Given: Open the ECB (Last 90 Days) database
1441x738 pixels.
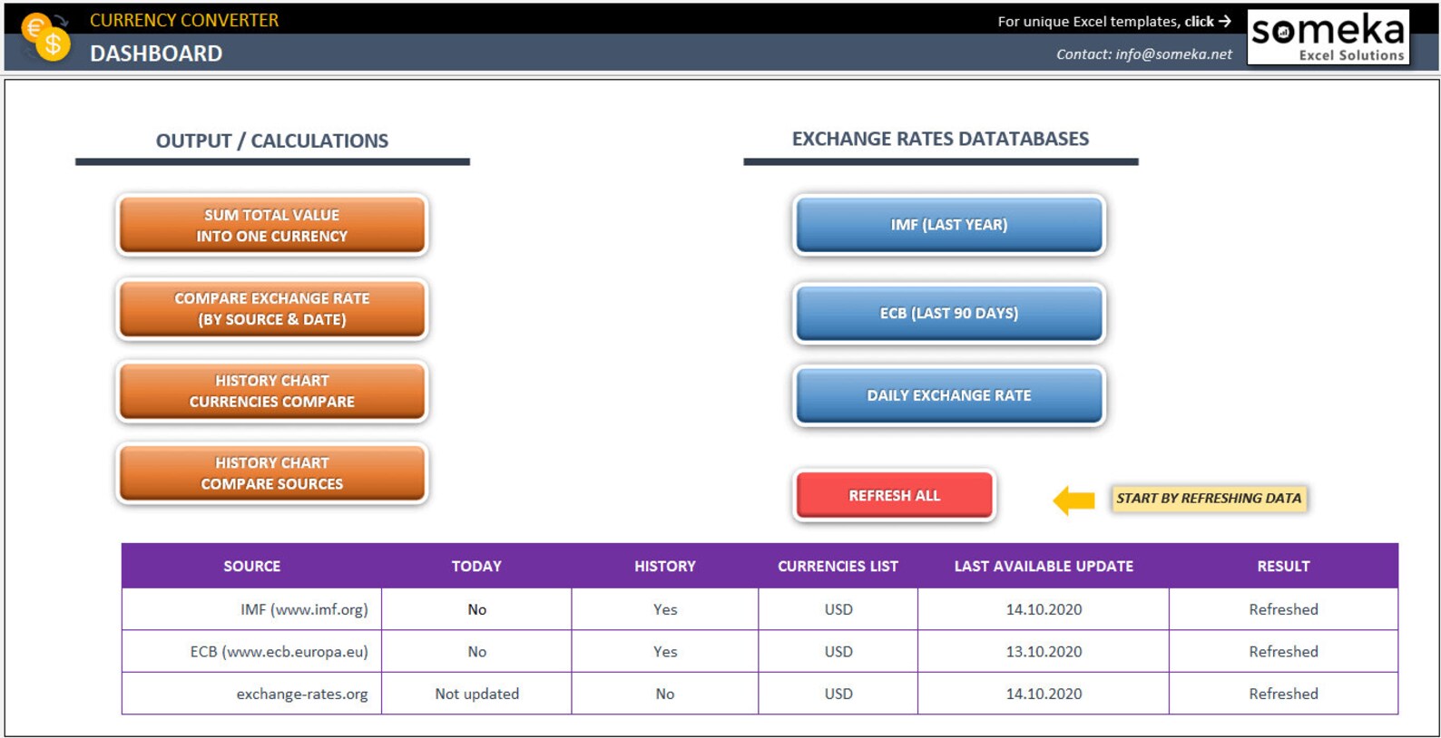Looking at the screenshot, I should click(x=949, y=313).
